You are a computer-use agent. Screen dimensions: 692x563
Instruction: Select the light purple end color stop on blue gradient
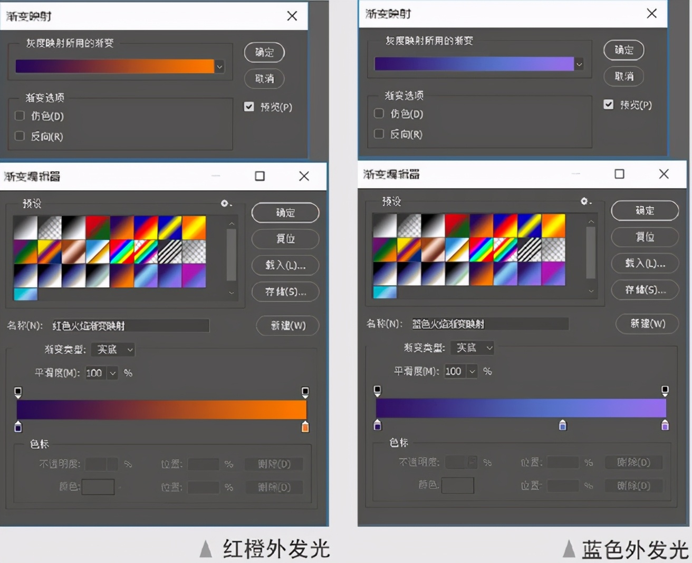(x=665, y=425)
